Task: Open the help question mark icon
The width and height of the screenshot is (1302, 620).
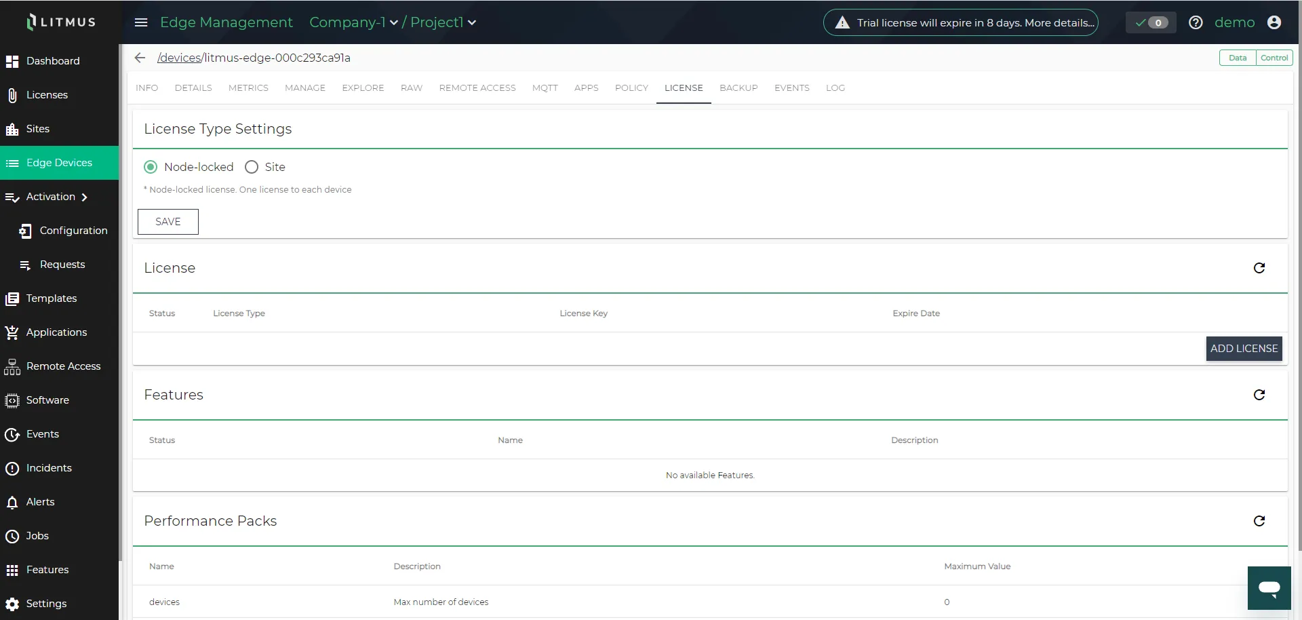Action: 1196,22
